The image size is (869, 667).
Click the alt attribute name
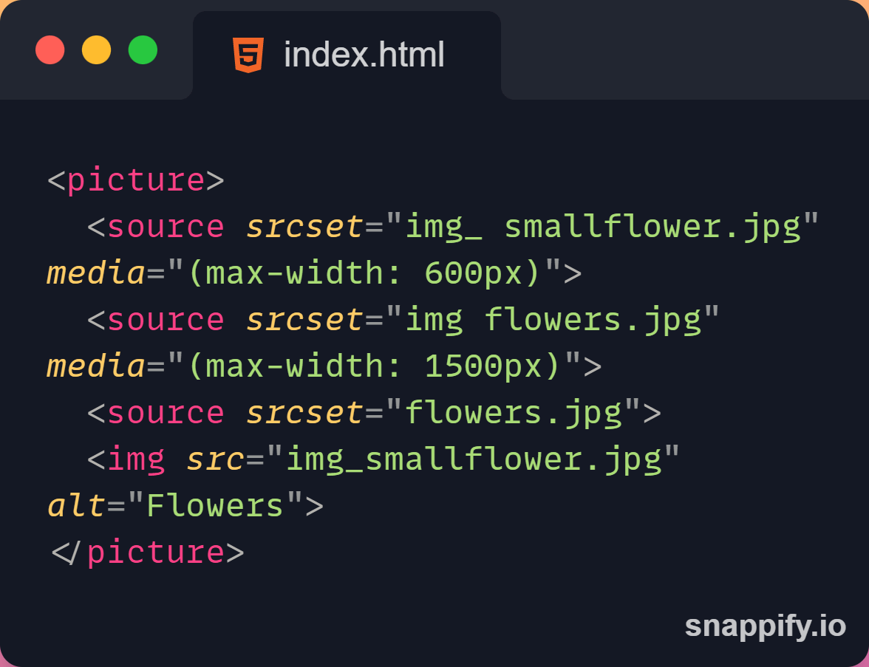[x=77, y=506]
